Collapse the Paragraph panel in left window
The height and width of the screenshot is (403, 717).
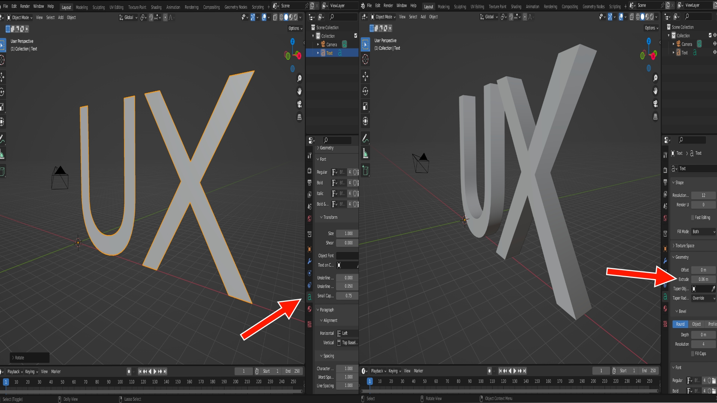(x=326, y=310)
